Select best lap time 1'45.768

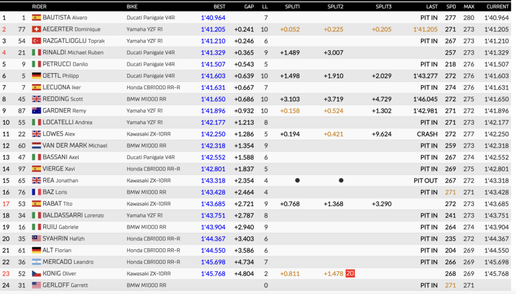213,273
